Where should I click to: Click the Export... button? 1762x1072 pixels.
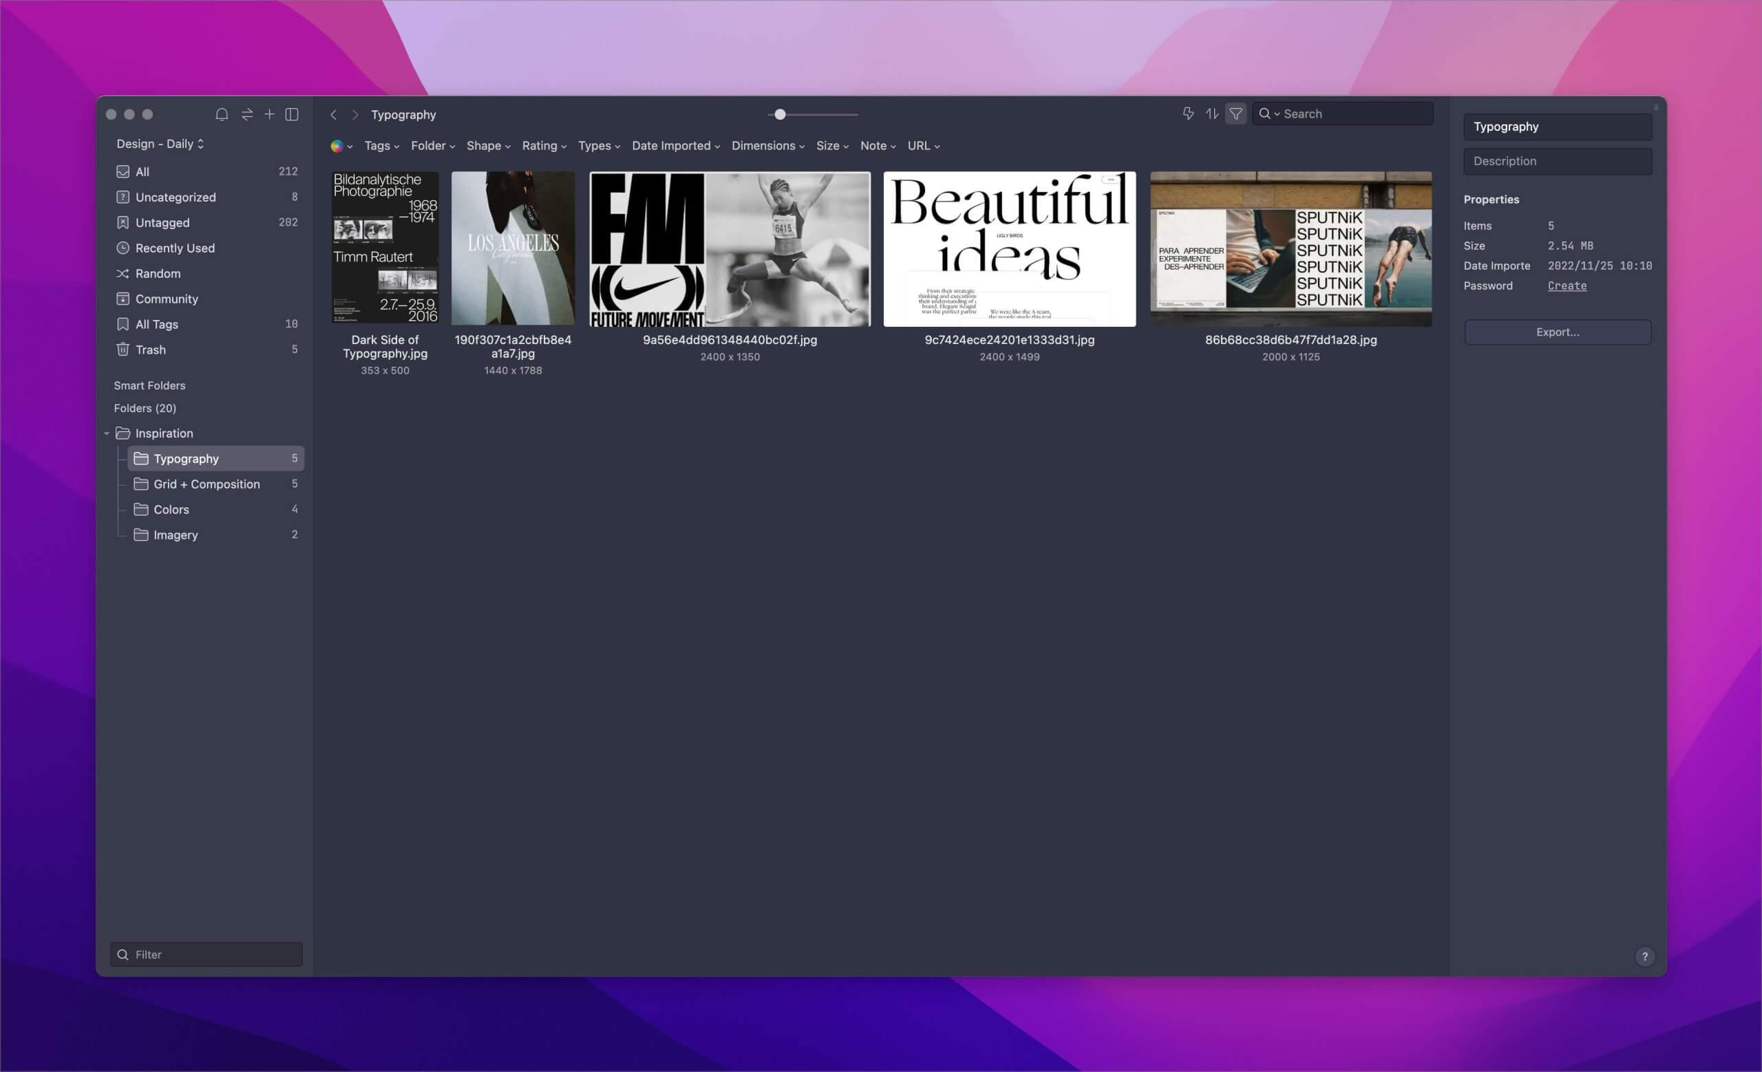pos(1558,332)
